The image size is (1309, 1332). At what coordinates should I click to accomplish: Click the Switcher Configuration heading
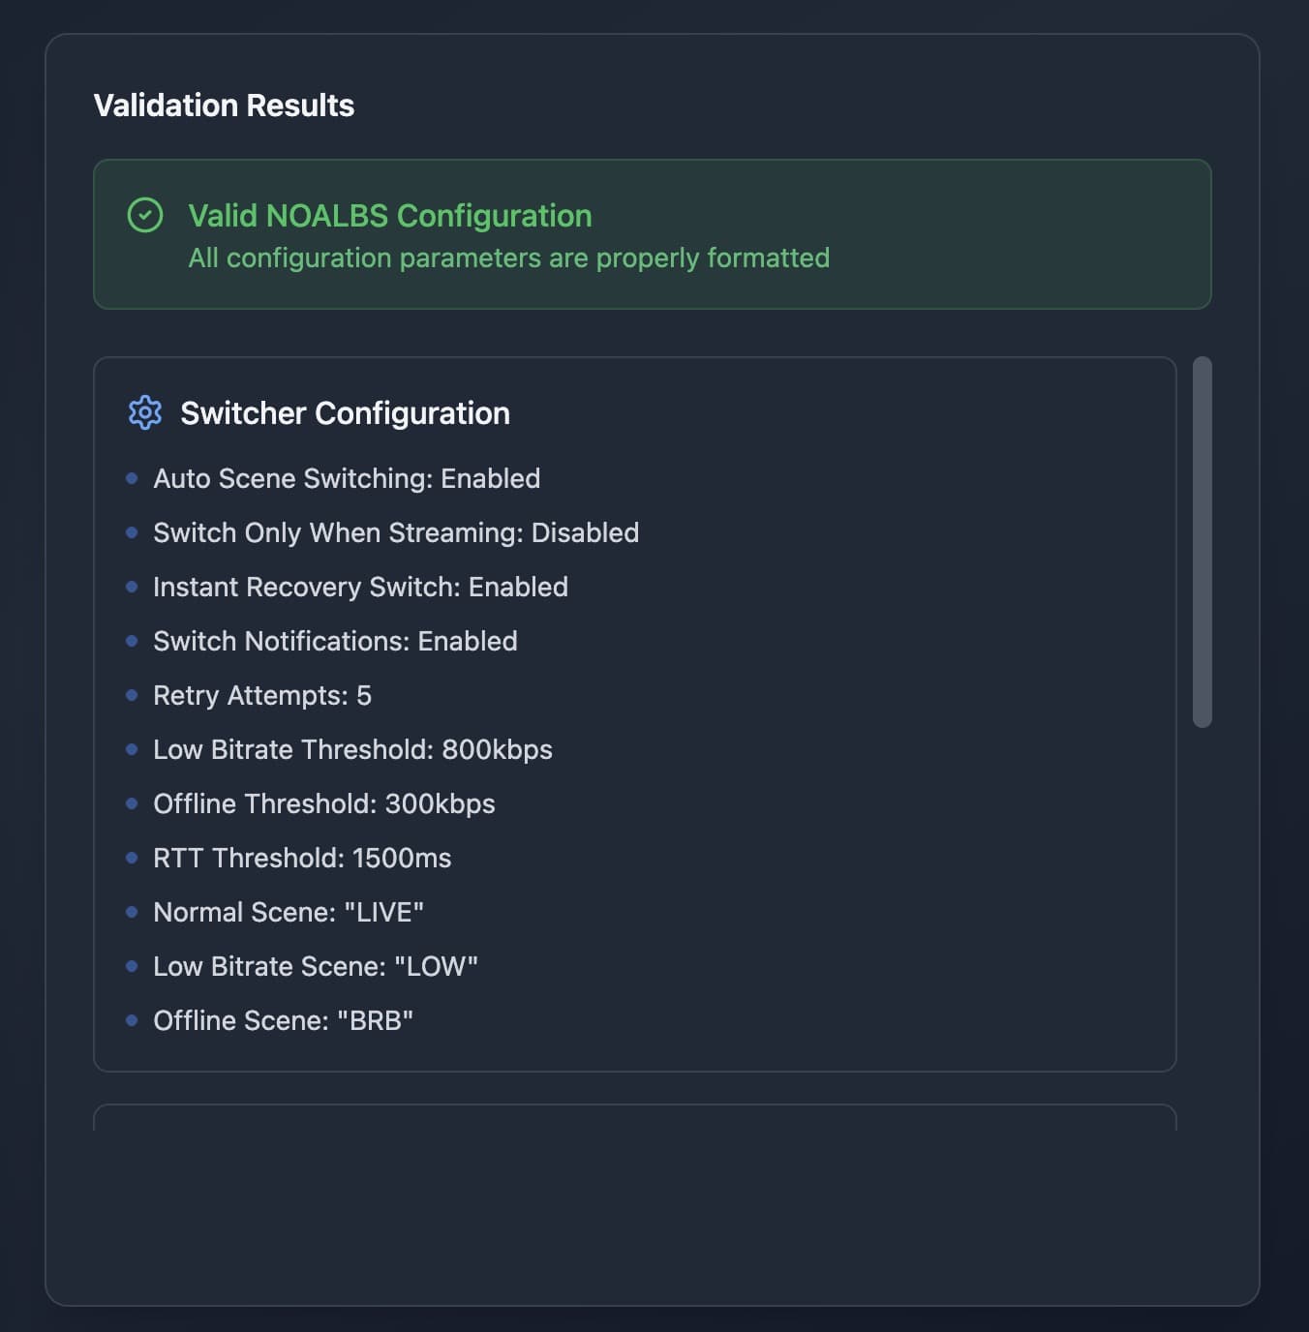tap(345, 413)
